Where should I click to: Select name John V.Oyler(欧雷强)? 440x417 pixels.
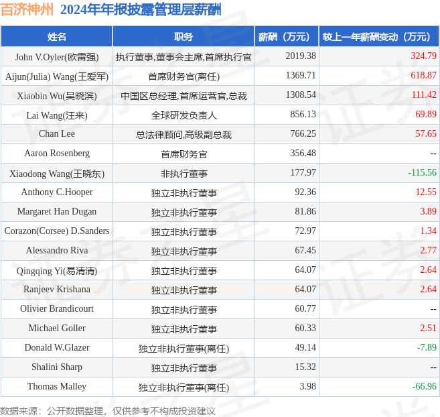coord(57,57)
